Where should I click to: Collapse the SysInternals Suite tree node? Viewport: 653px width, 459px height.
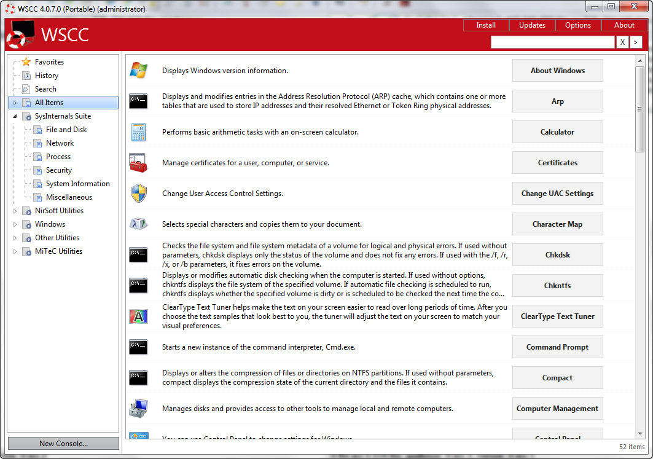(x=15, y=116)
